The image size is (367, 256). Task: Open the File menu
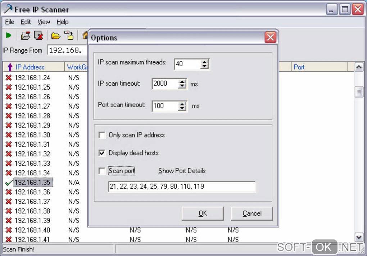(10, 22)
